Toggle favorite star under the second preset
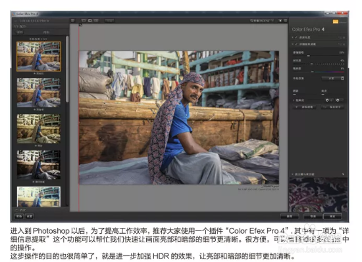This screenshot has height=262, width=362. [x=35, y=110]
